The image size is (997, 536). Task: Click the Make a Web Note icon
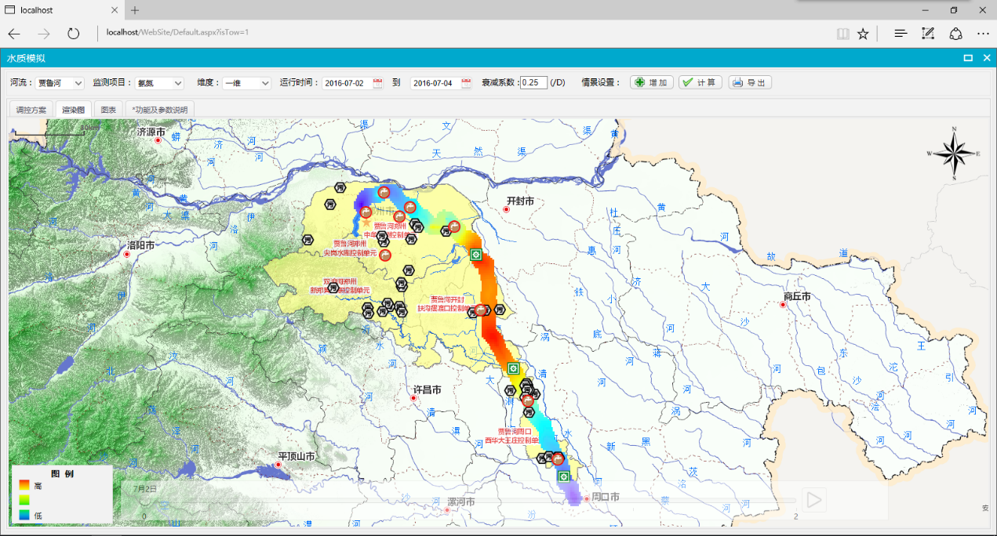(x=928, y=33)
